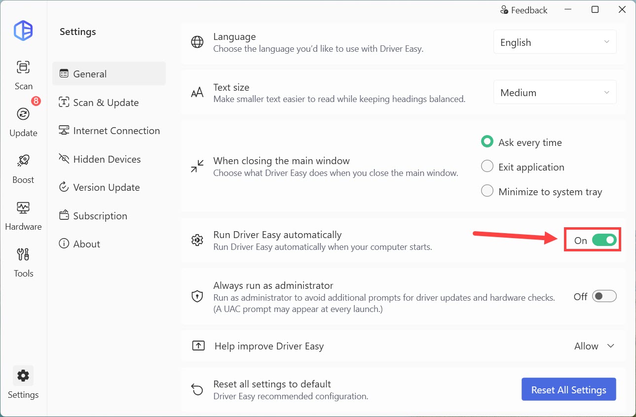Click the Feedback headset icon

(504, 10)
